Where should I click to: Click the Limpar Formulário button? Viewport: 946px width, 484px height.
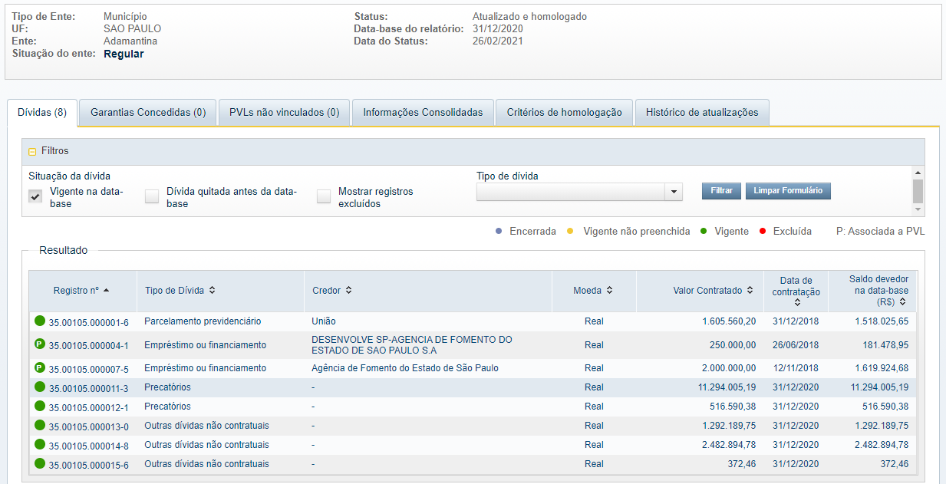click(x=788, y=191)
